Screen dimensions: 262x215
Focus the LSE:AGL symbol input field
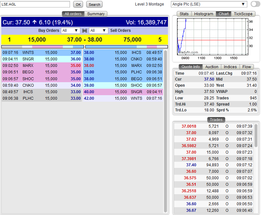[35, 4]
